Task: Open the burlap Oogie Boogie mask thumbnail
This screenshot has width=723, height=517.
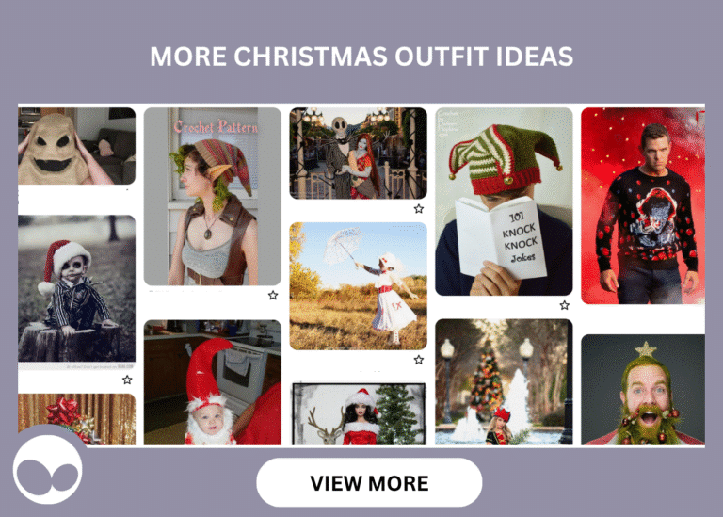Action: (x=76, y=146)
